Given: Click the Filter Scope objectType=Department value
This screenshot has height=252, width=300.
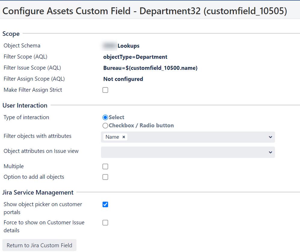Looking at the screenshot, I should 135,57.
